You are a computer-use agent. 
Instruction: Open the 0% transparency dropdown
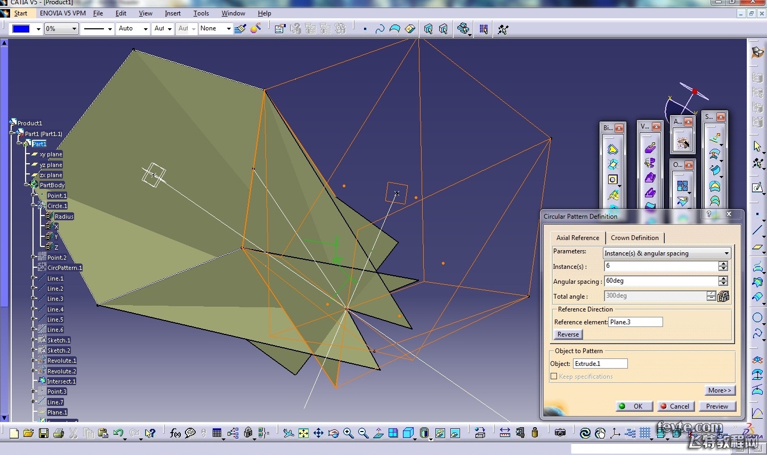[74, 29]
